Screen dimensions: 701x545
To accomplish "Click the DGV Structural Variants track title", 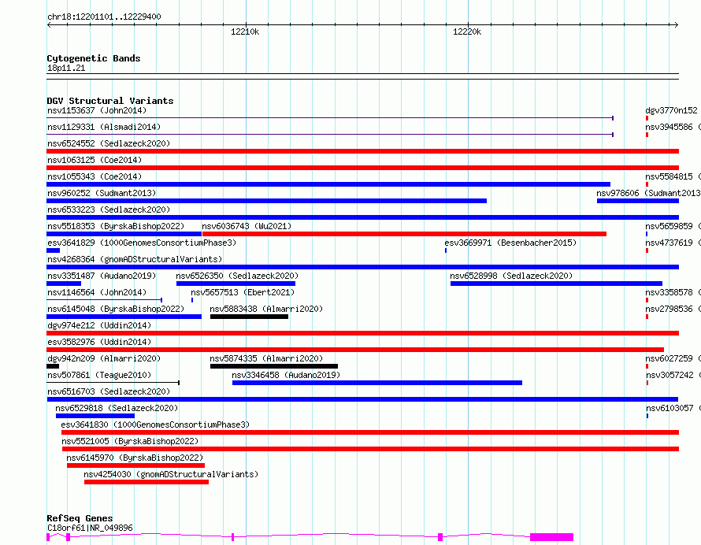I will (x=110, y=101).
